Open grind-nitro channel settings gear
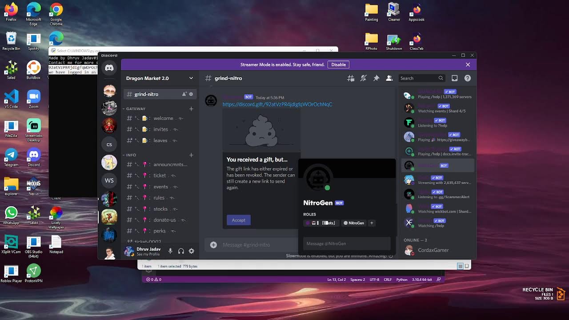 click(x=191, y=94)
